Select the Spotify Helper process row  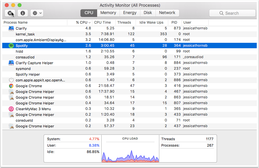(129, 74)
